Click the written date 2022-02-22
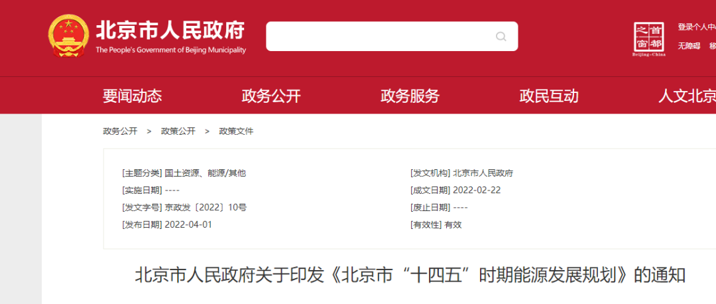Image resolution: width=716 pixels, height=304 pixels. click(x=477, y=190)
